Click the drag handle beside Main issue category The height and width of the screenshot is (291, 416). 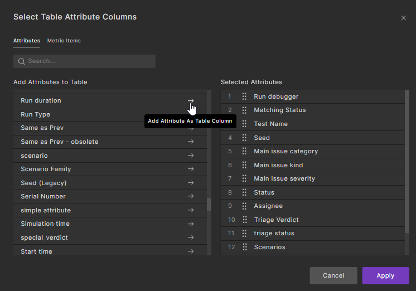coord(244,151)
